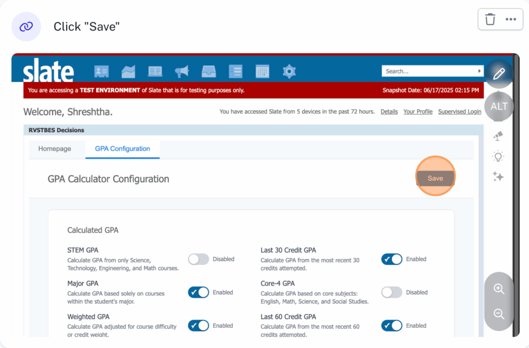Disable the Major GPA toggle
Viewport: 529px width, 348px height.
[x=198, y=292]
